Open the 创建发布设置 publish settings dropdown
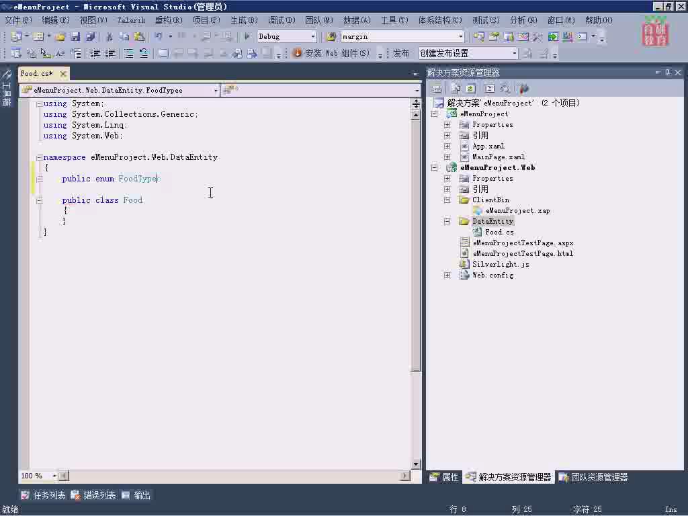The width and height of the screenshot is (688, 516). coord(514,54)
